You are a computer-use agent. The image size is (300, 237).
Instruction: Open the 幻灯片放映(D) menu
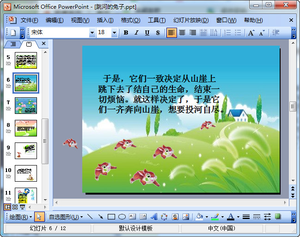click(191, 20)
